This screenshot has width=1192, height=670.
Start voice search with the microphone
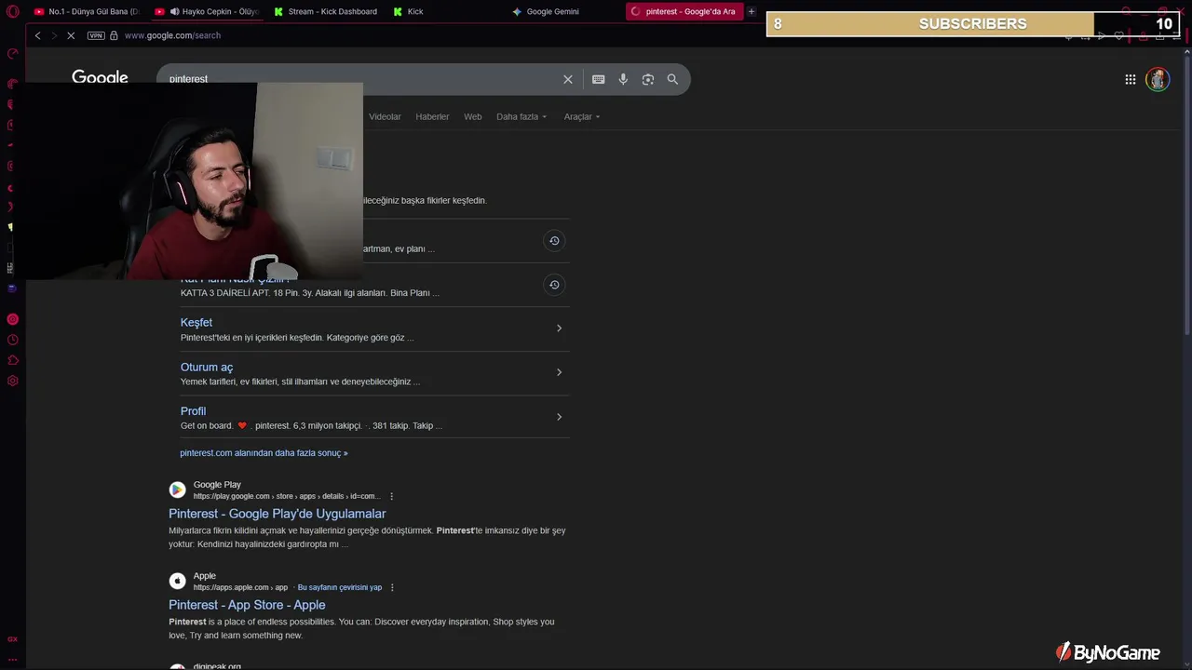tap(623, 79)
